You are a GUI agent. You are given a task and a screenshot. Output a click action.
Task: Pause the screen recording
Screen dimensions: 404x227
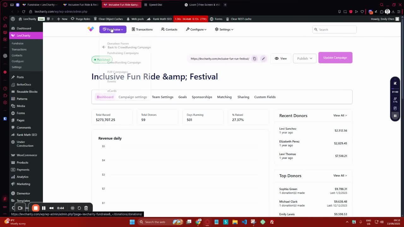tap(44, 208)
